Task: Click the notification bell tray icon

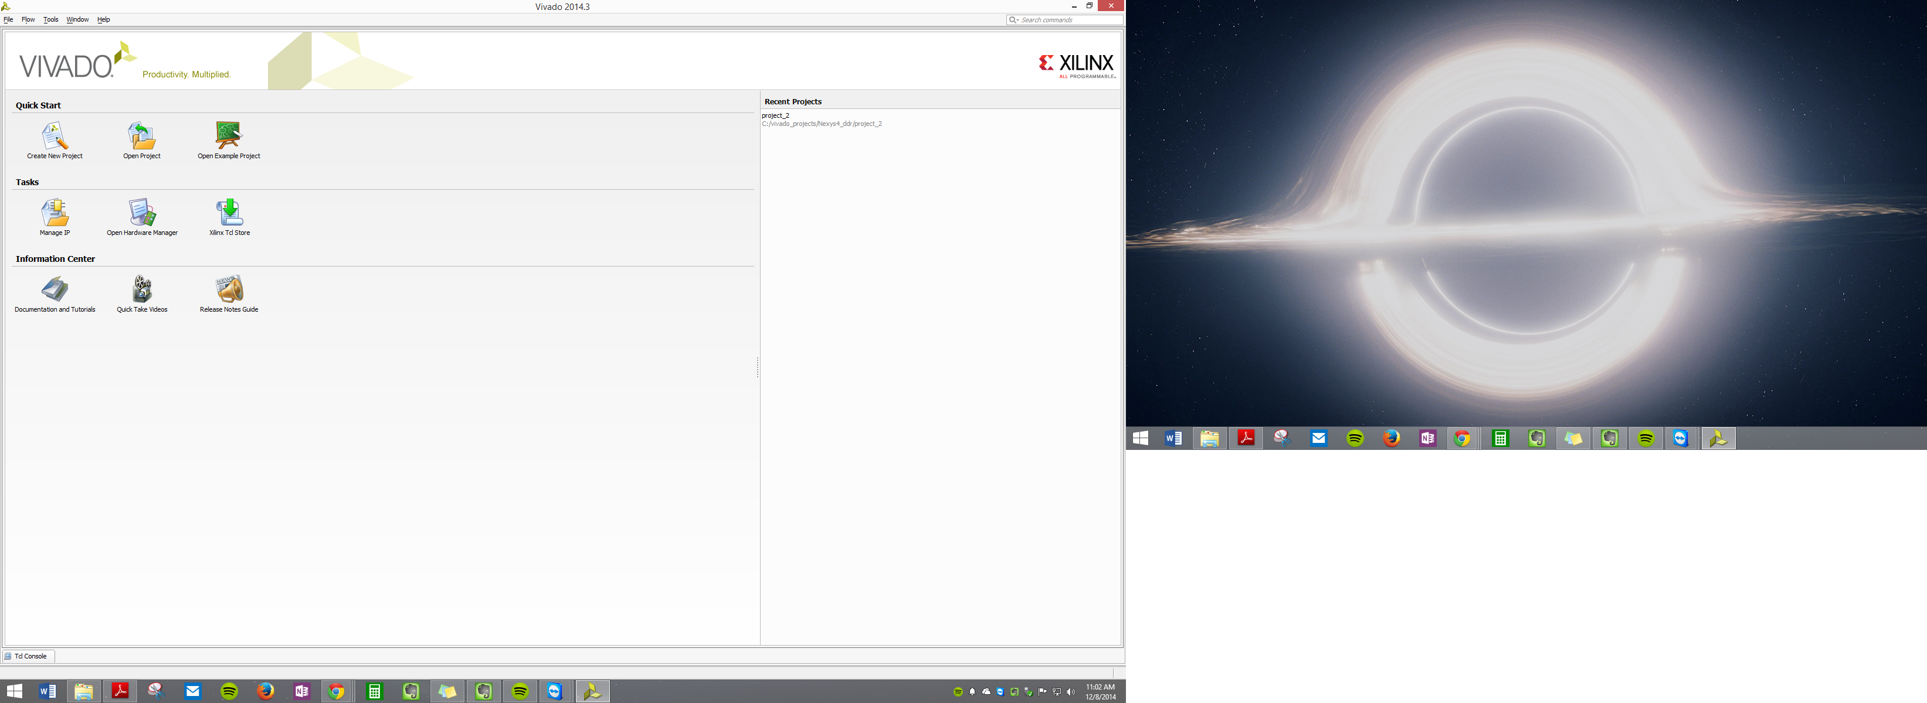Action: [972, 692]
